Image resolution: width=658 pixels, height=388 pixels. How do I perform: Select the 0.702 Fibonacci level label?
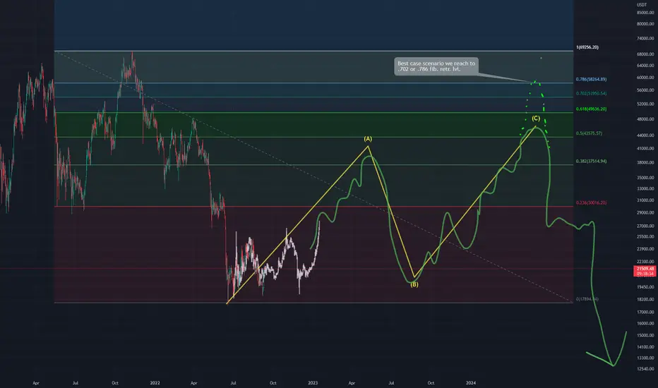point(591,94)
